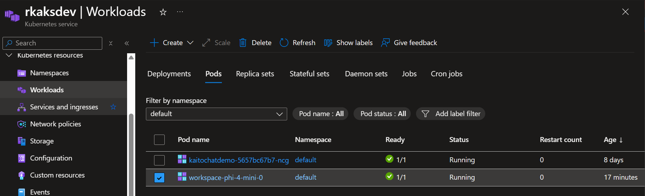Screen dimensions: 645x196
Task: Click the sidebar vertical scrollbar
Action: click(131, 153)
